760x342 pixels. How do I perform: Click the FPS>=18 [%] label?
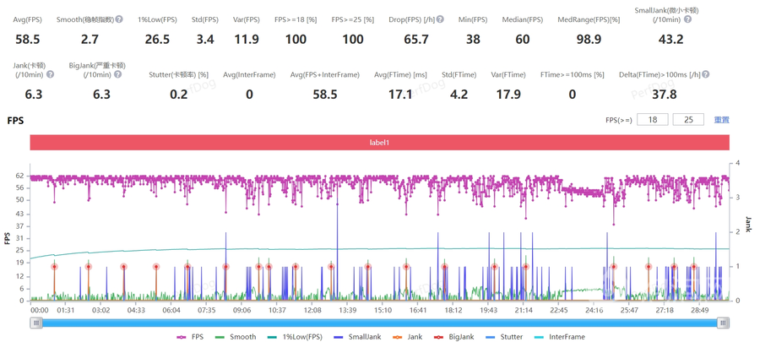coord(296,20)
